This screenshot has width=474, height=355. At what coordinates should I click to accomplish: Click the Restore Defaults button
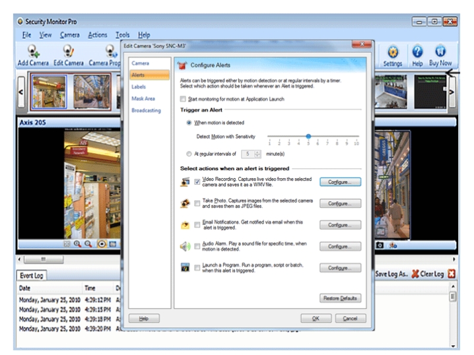340,298
